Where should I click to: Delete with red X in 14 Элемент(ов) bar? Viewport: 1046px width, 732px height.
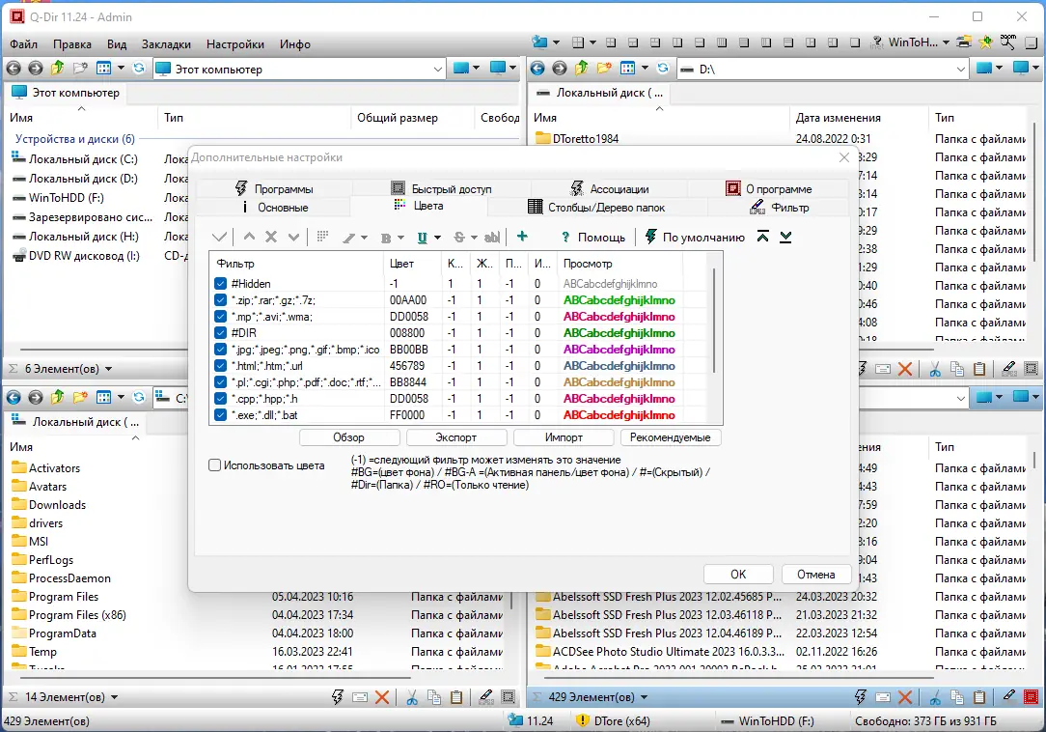coord(382,697)
